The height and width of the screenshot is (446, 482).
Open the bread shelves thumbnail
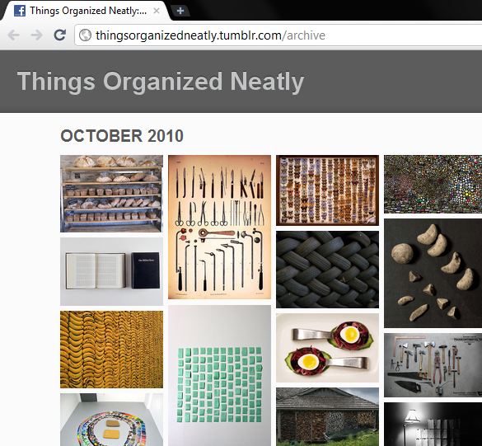tap(111, 194)
